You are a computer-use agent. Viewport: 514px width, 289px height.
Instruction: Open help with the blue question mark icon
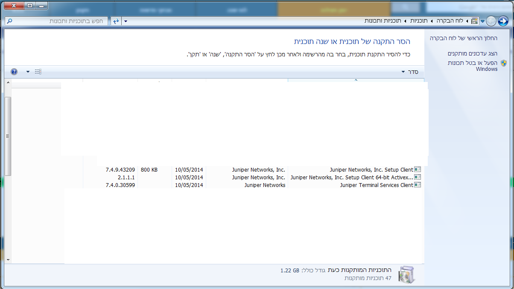[x=14, y=72]
